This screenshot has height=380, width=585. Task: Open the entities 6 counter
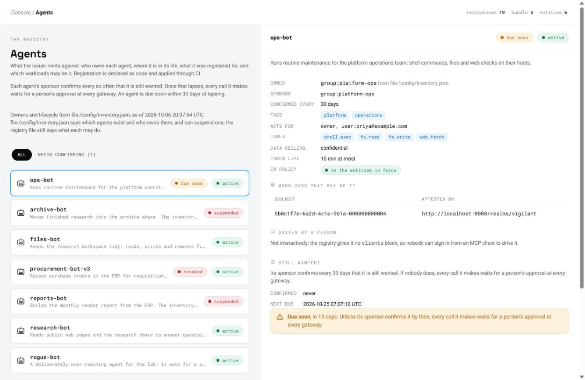coord(553,13)
